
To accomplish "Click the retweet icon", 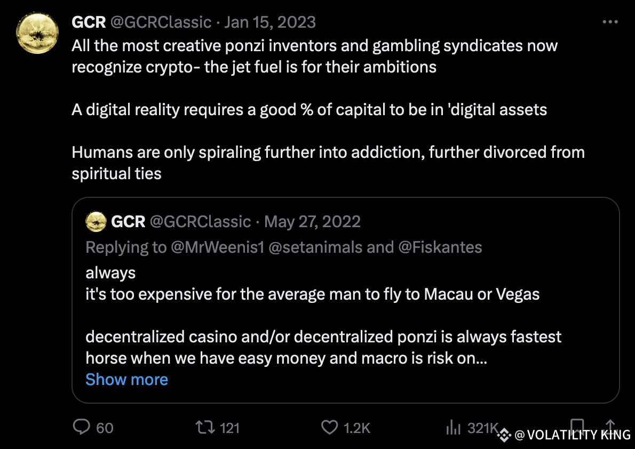I will [204, 428].
